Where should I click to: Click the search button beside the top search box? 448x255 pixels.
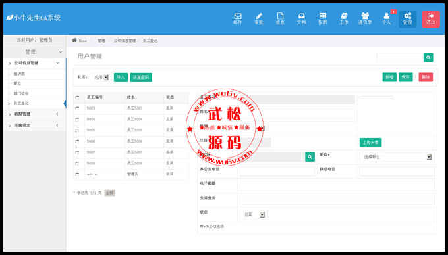point(428,57)
